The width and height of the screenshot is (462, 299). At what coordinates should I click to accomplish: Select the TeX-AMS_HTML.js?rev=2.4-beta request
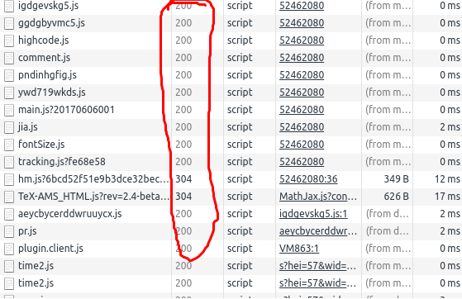231,197
